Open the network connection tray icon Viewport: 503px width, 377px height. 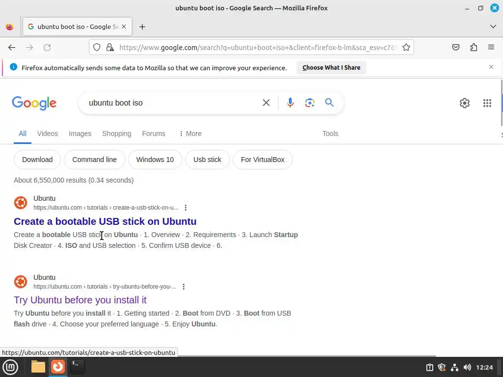[454, 367]
